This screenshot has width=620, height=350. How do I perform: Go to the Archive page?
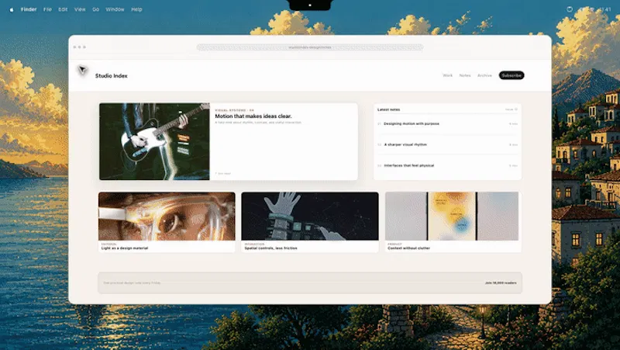coord(484,75)
